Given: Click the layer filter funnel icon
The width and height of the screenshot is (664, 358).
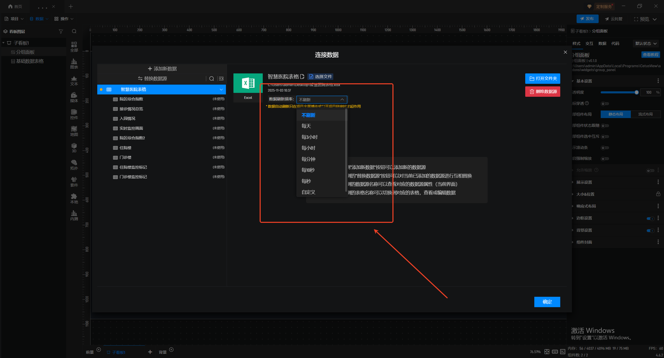Looking at the screenshot, I should 61,31.
